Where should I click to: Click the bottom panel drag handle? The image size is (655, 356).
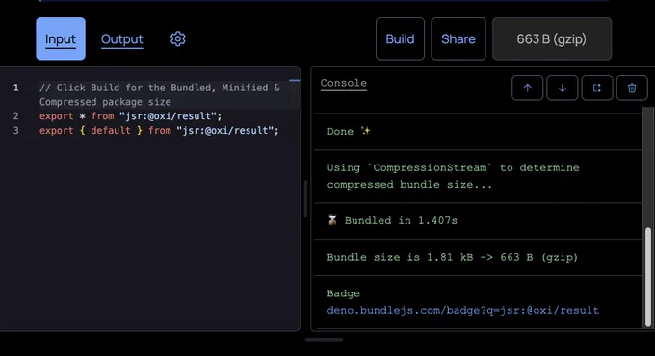click(324, 340)
